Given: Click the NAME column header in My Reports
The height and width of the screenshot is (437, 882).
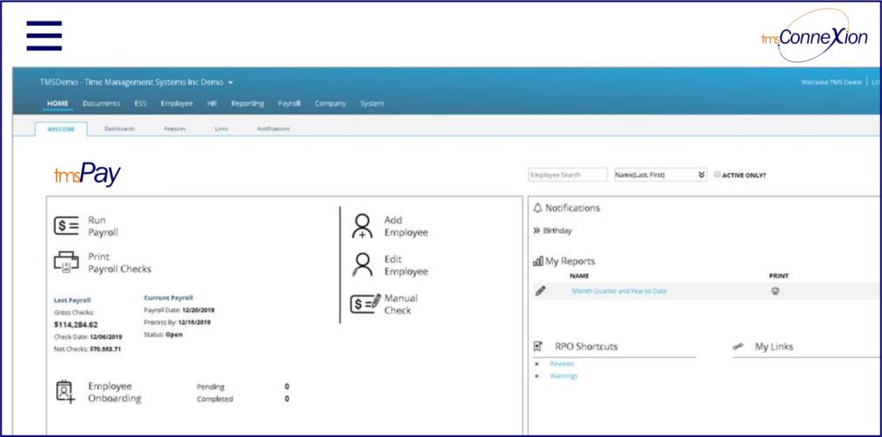Looking at the screenshot, I should click(580, 276).
